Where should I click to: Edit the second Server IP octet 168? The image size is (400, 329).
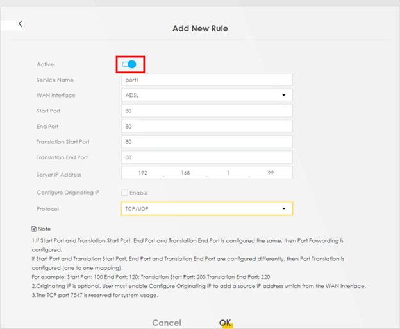tap(185, 173)
